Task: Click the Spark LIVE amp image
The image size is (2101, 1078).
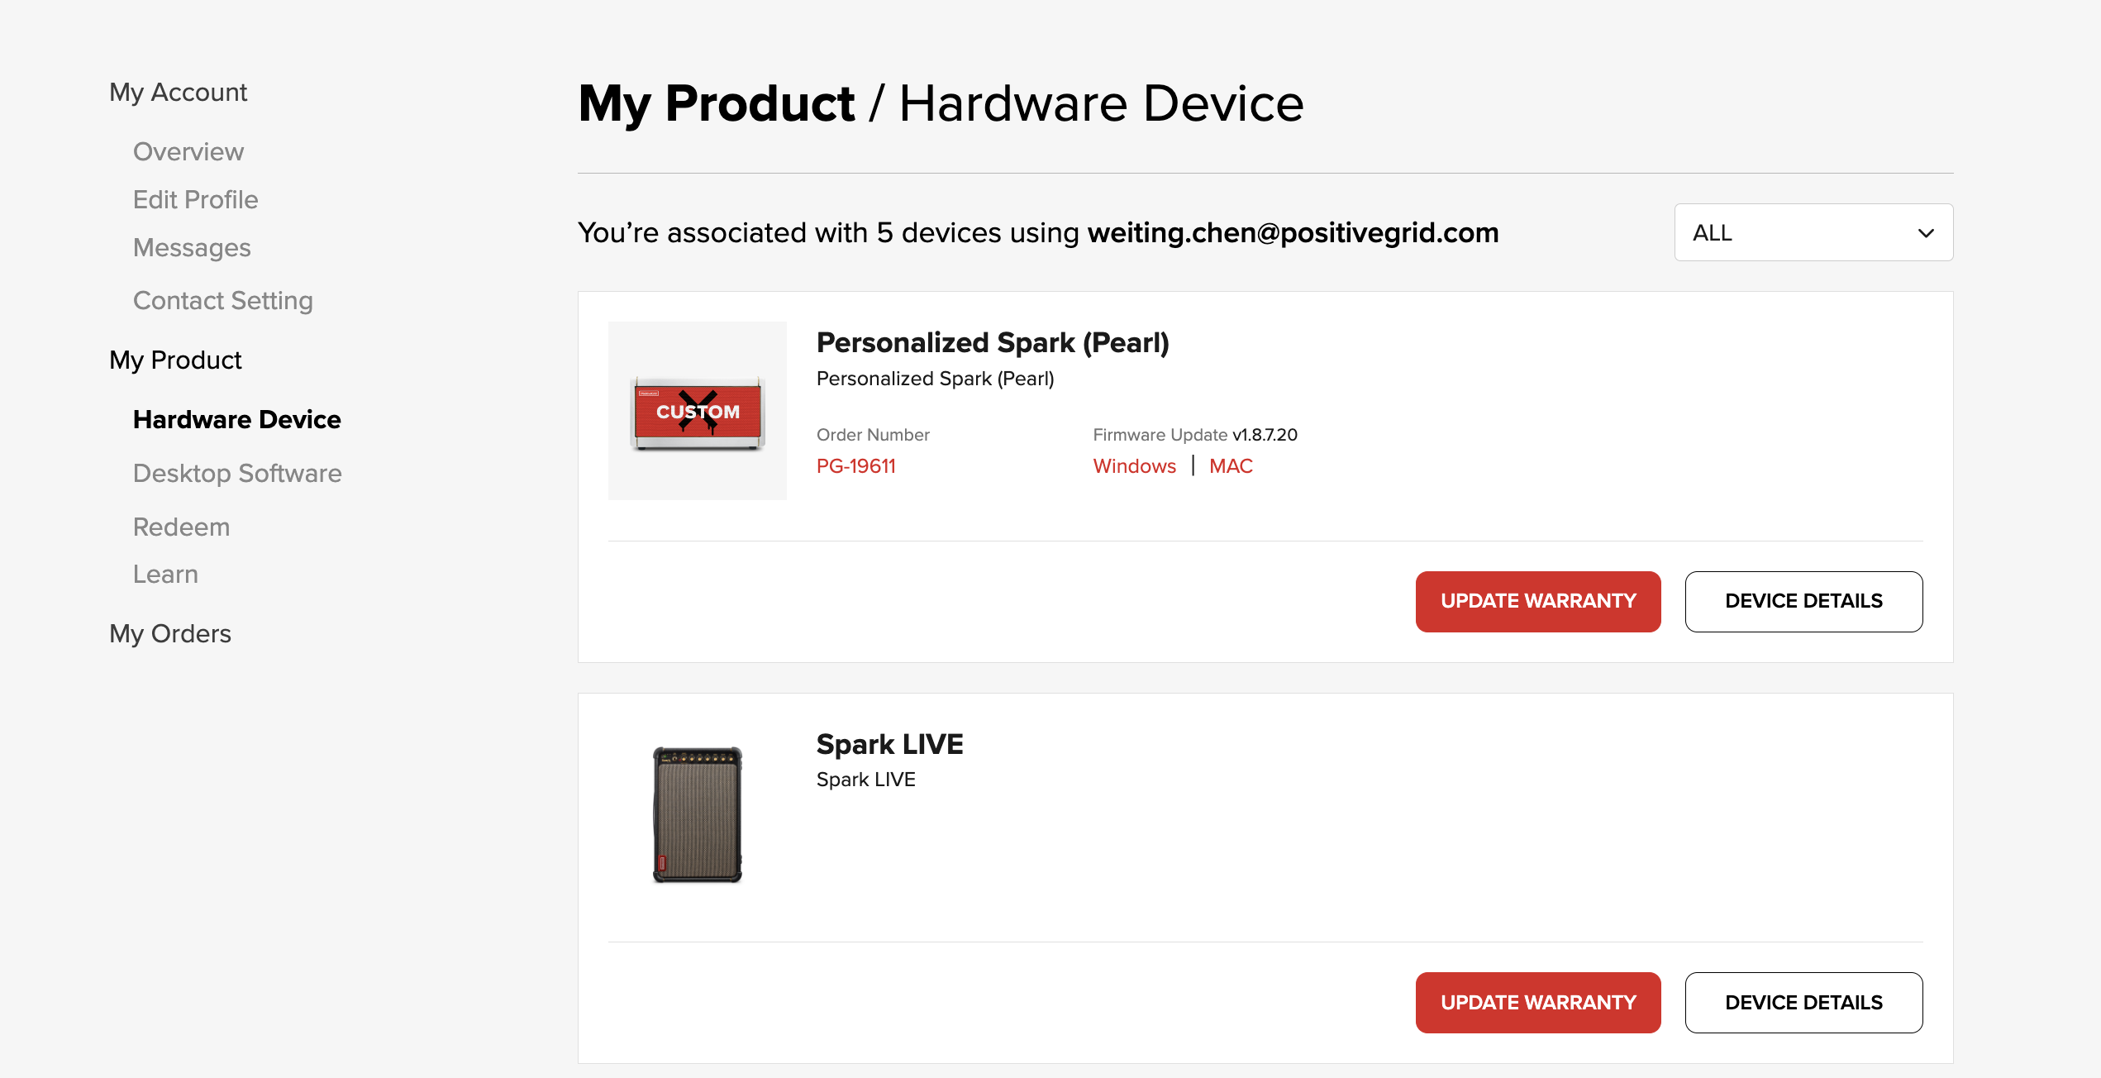Action: 698,814
